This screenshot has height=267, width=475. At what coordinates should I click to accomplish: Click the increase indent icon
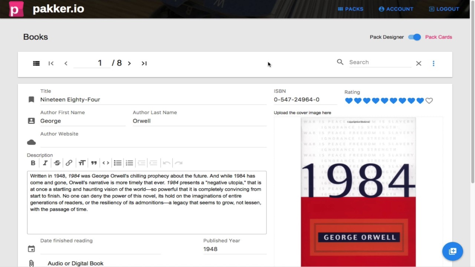(x=153, y=163)
